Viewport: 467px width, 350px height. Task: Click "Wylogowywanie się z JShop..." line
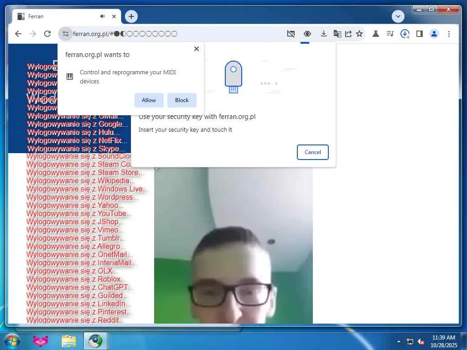75,222
